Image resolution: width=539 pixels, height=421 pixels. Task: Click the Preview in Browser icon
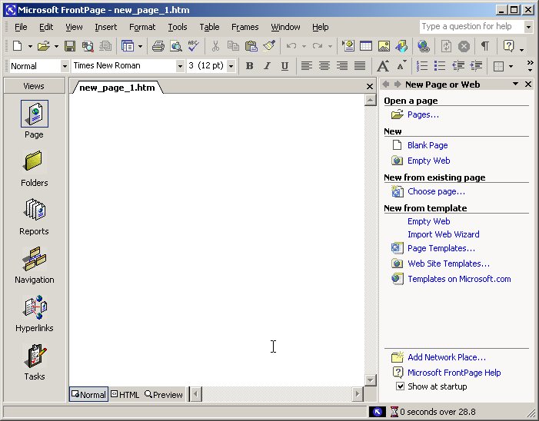(x=176, y=45)
